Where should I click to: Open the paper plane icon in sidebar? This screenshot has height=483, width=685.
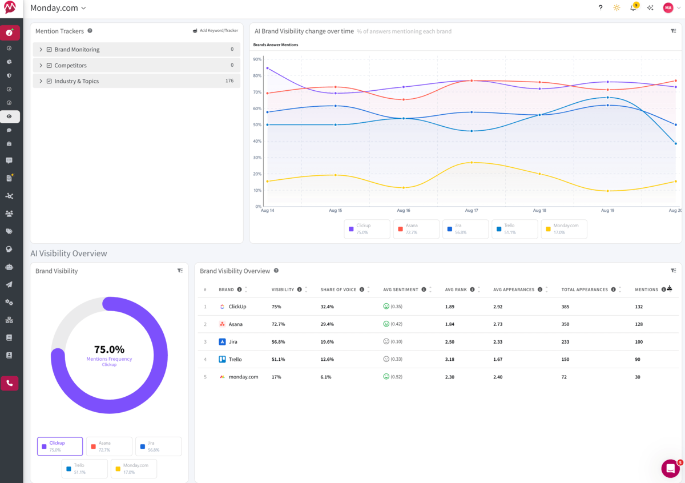click(9, 284)
